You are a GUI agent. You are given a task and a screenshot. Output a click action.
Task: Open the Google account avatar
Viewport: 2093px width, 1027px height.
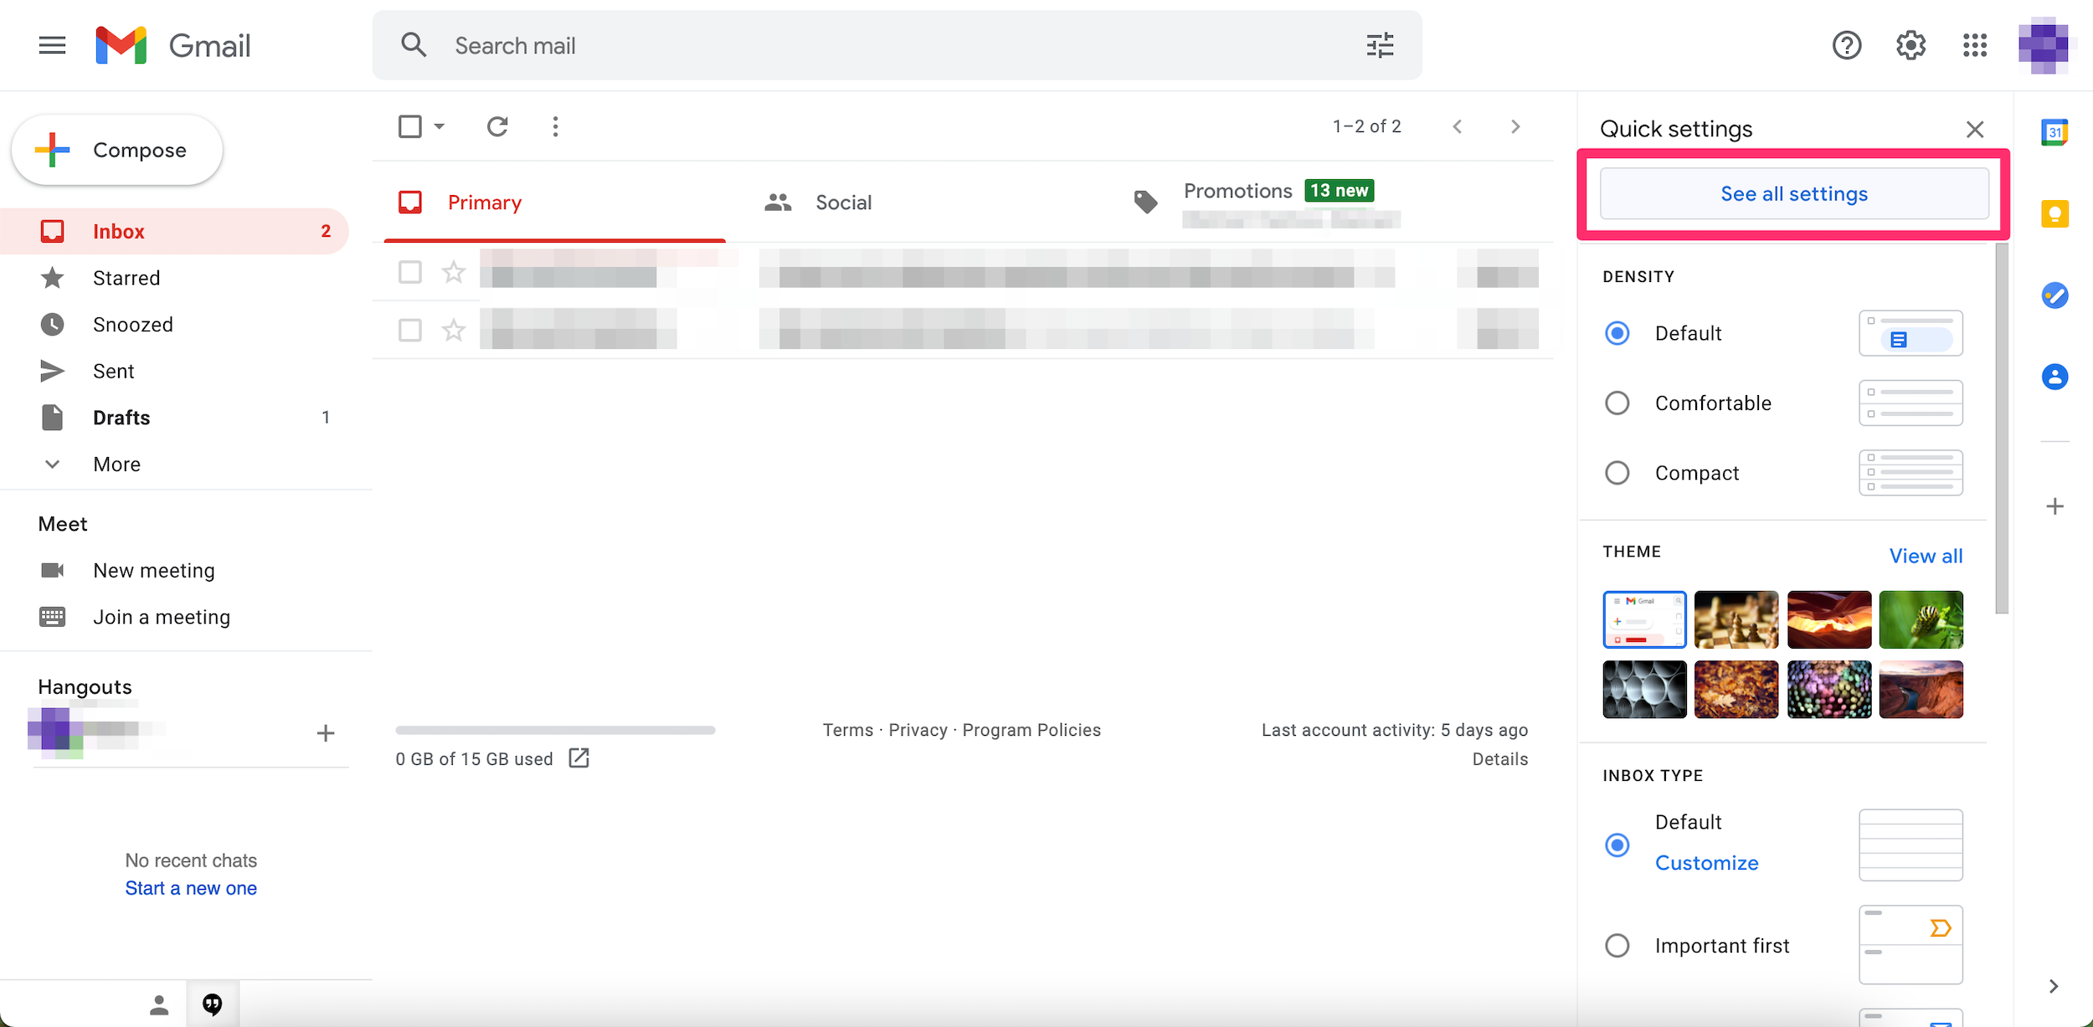[2044, 45]
